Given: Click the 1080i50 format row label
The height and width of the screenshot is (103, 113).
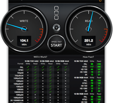Looking at the screenshot, I should 20,90.
